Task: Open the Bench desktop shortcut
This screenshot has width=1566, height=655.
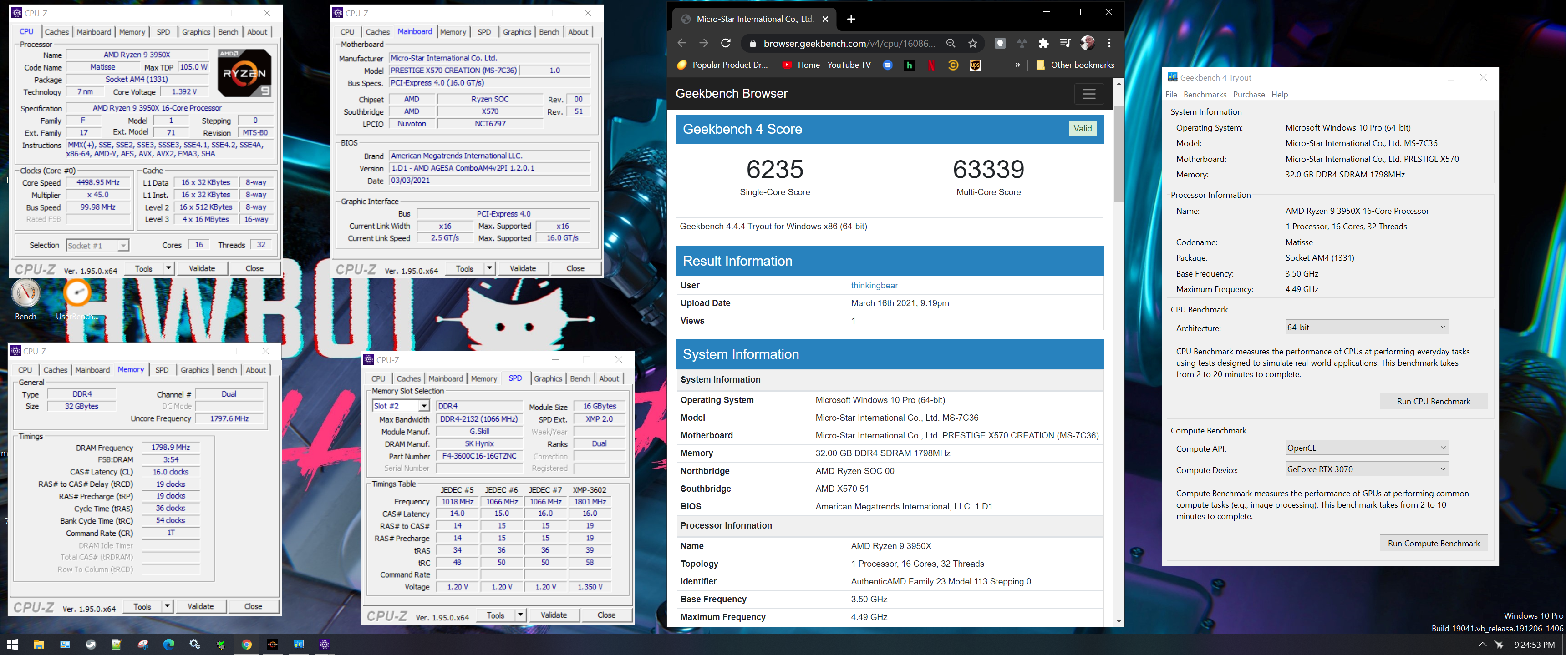Action: (25, 300)
